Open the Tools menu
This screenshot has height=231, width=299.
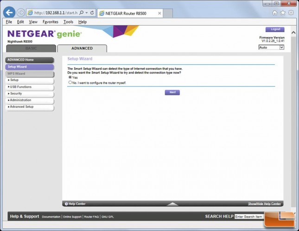tap(68, 22)
